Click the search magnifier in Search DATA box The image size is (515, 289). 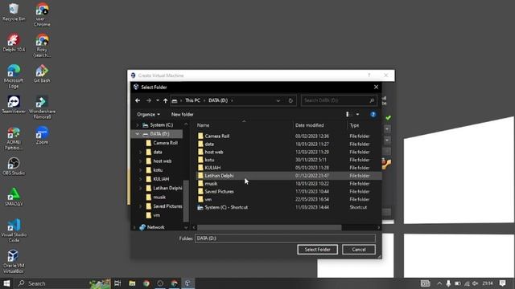372,100
